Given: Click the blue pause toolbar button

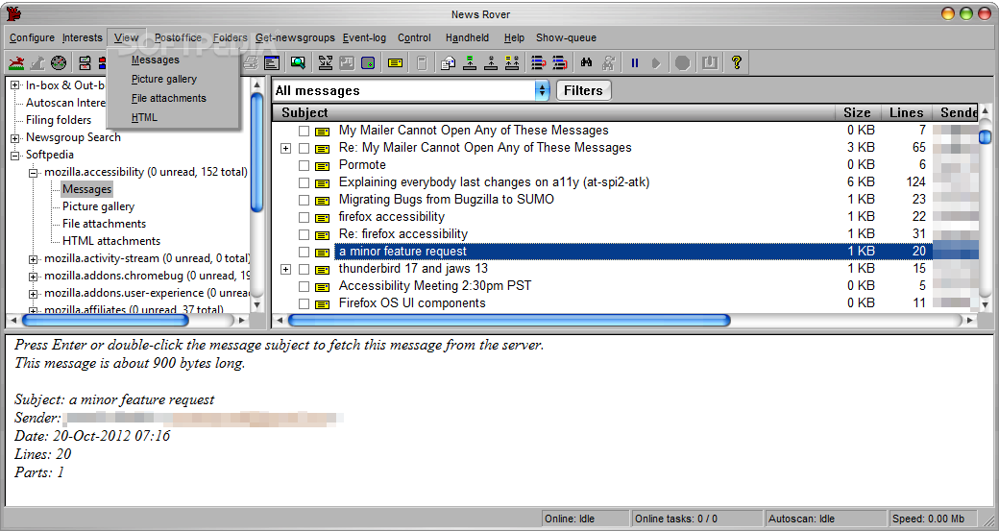Looking at the screenshot, I should [635, 62].
